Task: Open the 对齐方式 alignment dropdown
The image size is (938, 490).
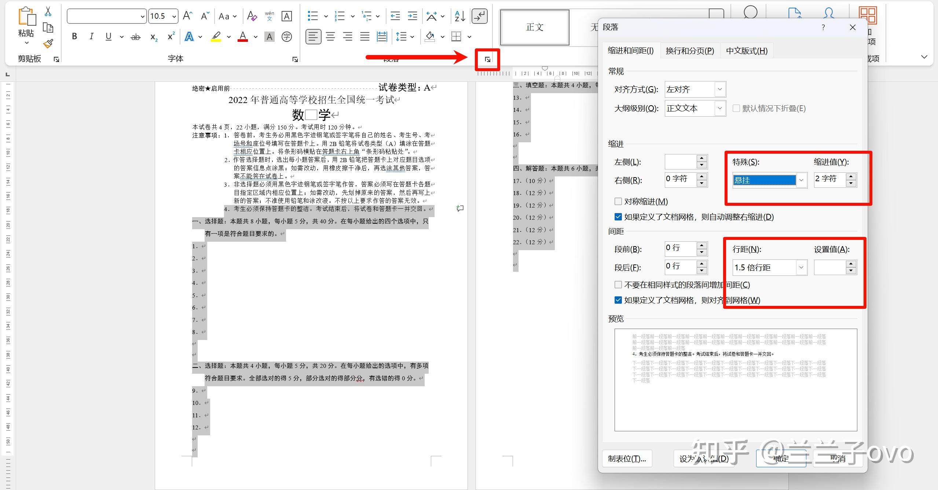Action: click(719, 89)
